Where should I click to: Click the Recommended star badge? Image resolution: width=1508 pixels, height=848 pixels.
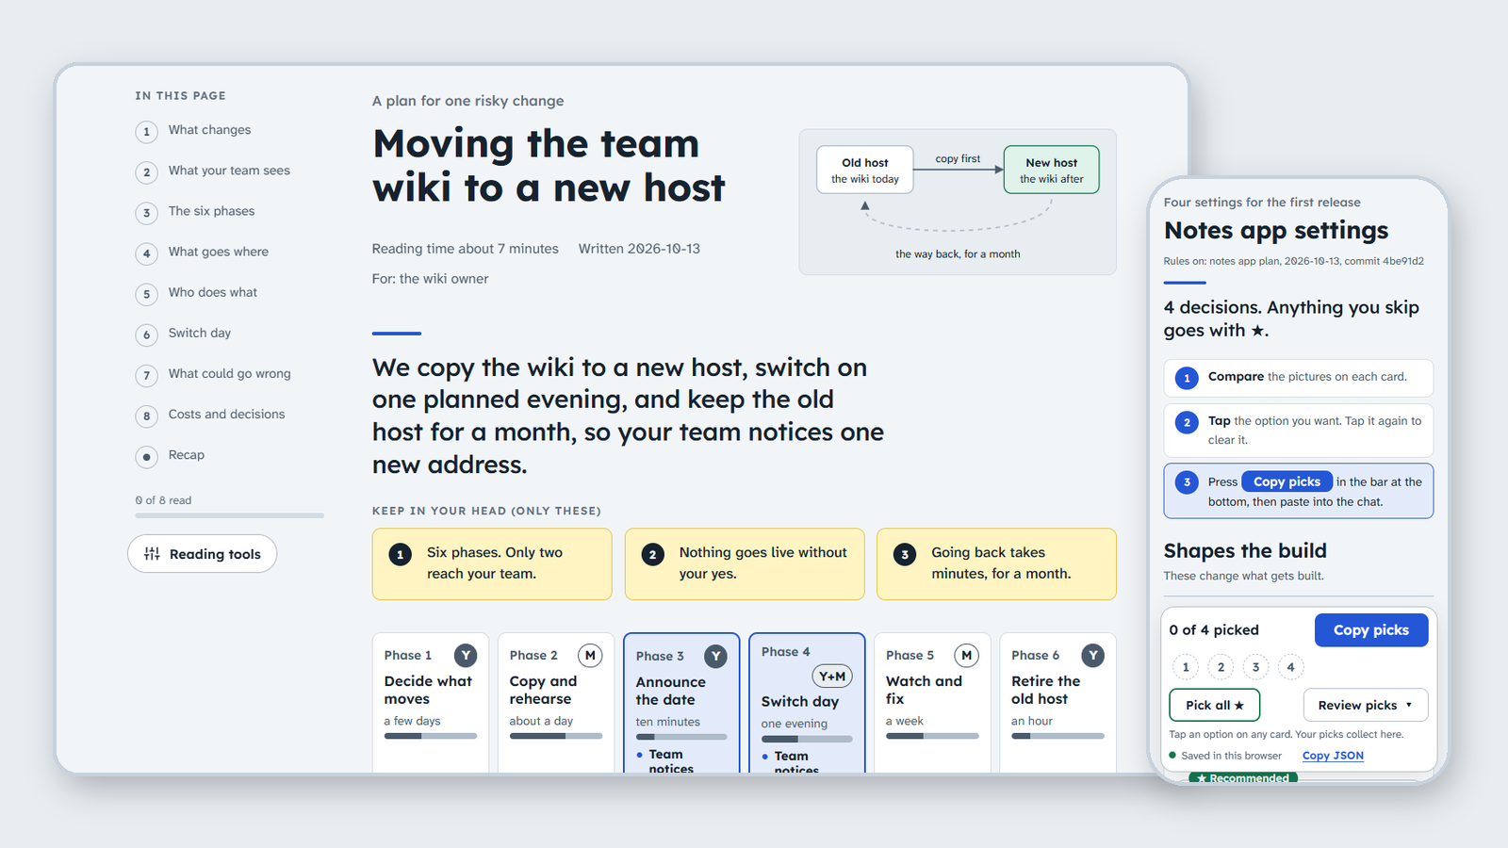click(x=1243, y=777)
